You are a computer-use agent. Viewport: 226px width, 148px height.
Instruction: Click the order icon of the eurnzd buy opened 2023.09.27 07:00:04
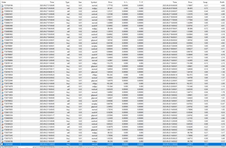pyautogui.click(x=2, y=20)
